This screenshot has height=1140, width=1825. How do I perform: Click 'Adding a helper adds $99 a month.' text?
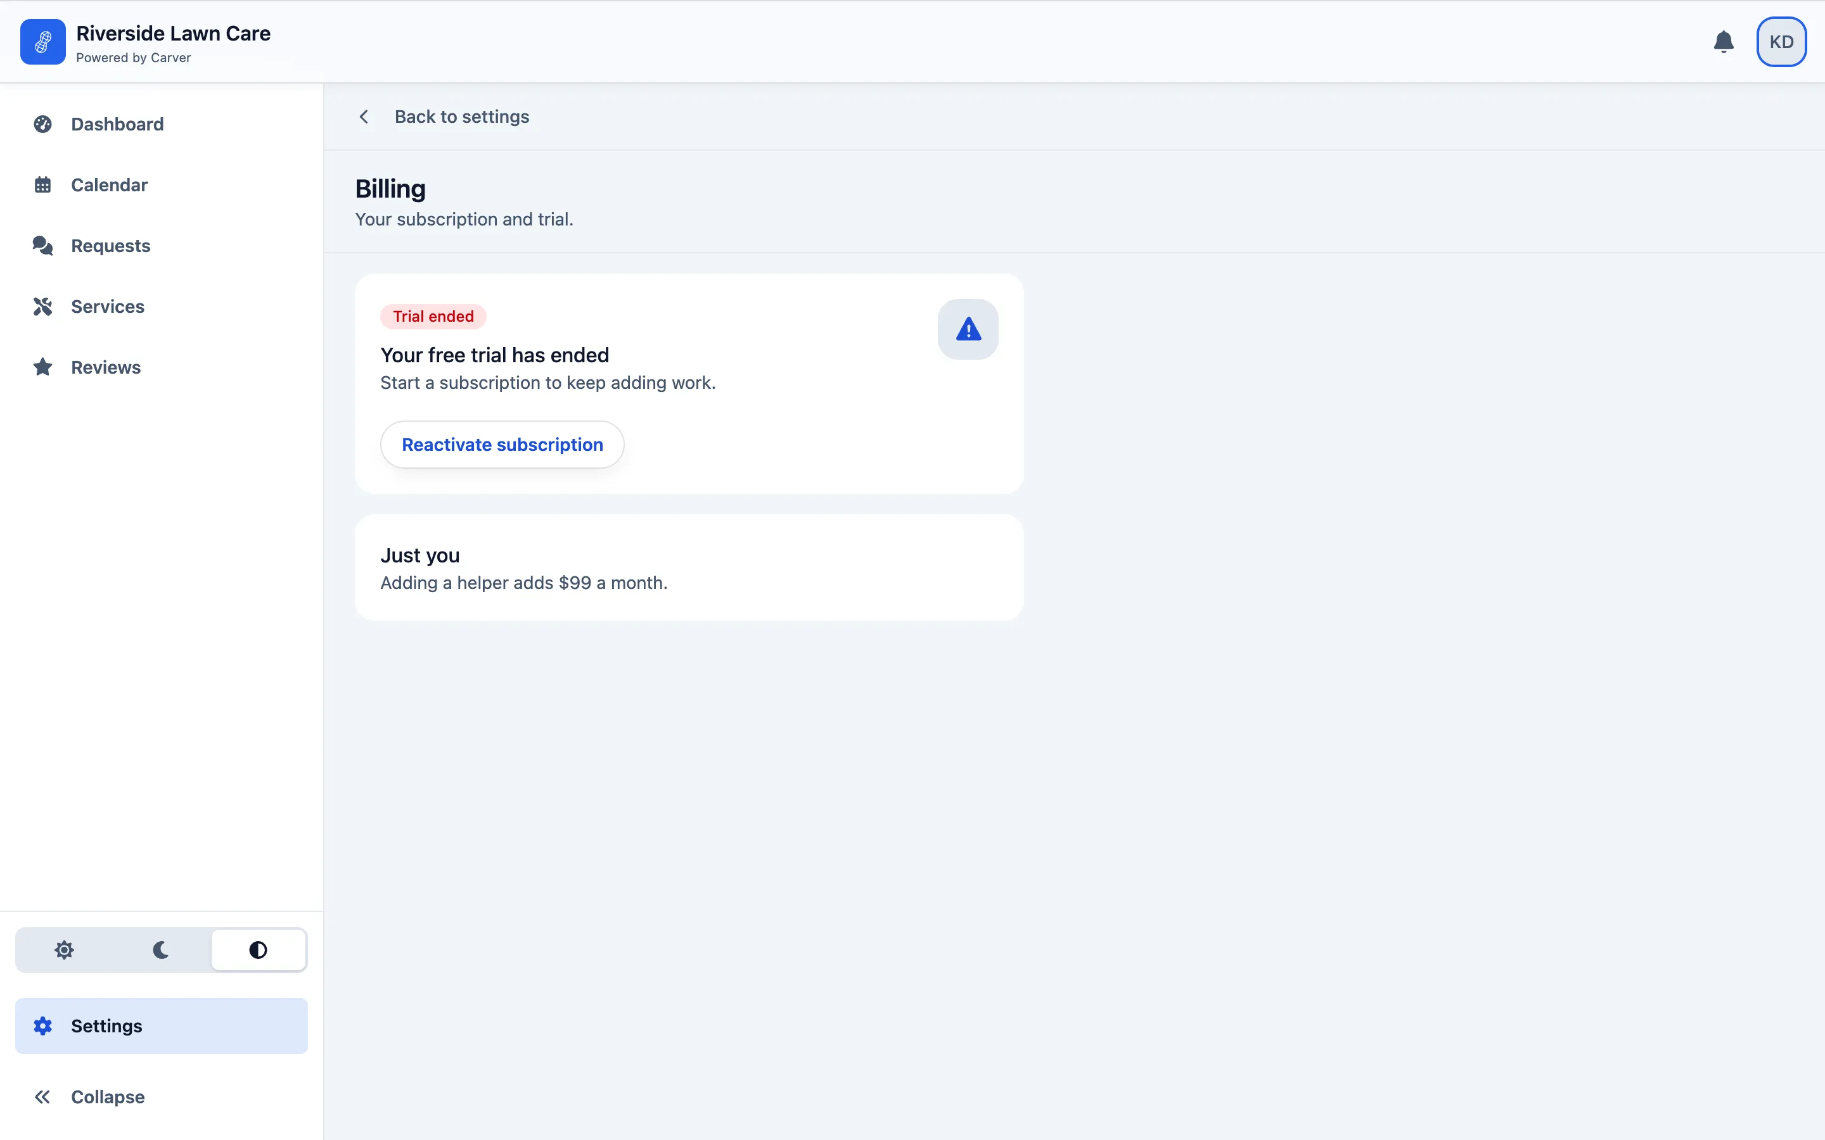pyautogui.click(x=524, y=583)
